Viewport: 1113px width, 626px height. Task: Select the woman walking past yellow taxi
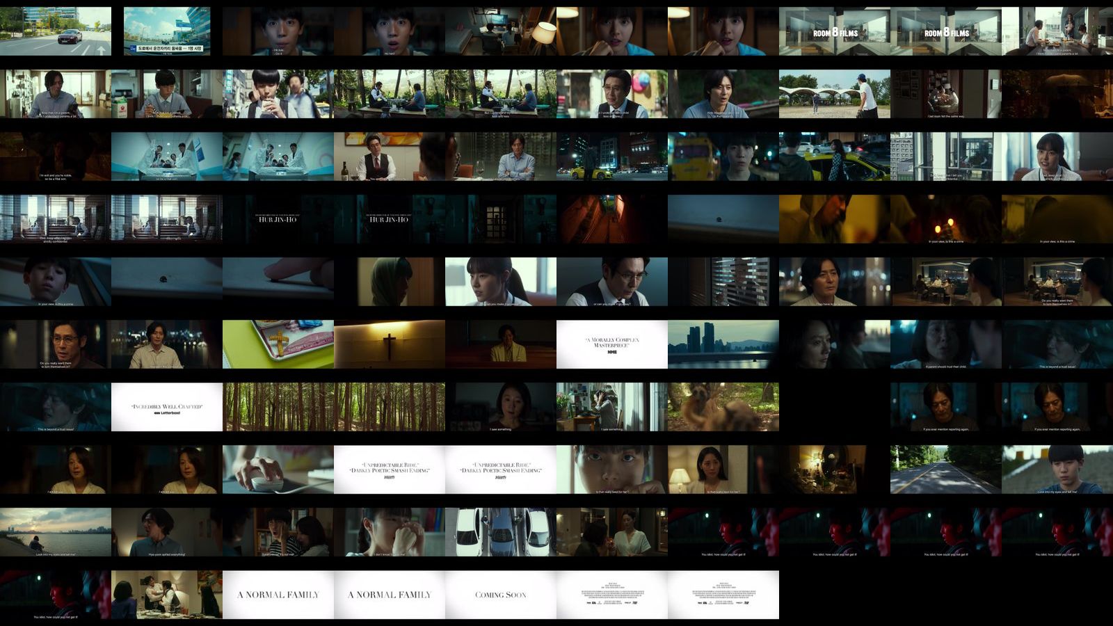click(835, 156)
